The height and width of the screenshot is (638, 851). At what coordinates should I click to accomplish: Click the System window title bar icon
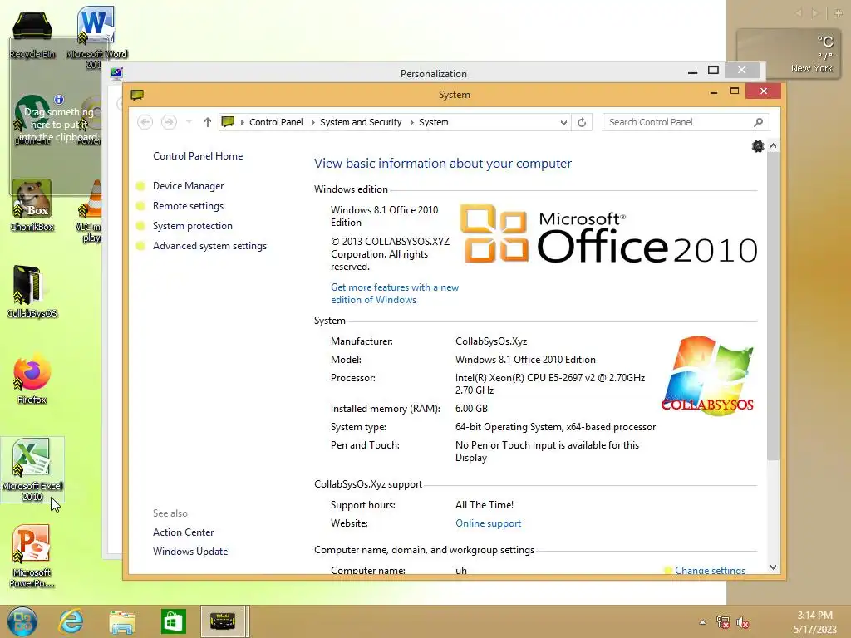pyautogui.click(x=137, y=95)
